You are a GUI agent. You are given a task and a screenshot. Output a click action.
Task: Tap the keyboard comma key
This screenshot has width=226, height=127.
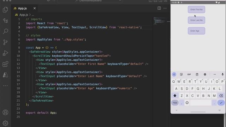tap(182, 103)
